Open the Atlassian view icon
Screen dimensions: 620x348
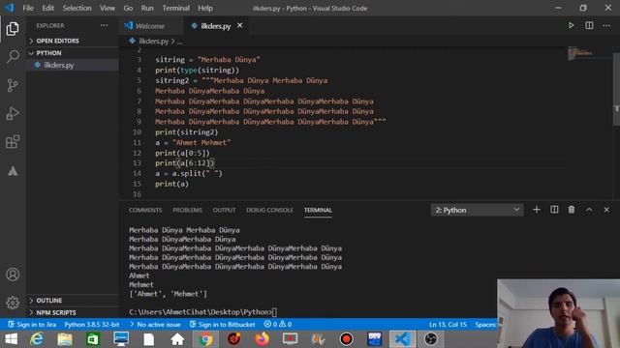click(13, 171)
